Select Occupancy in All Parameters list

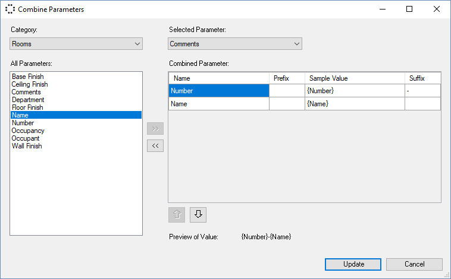(x=28, y=131)
